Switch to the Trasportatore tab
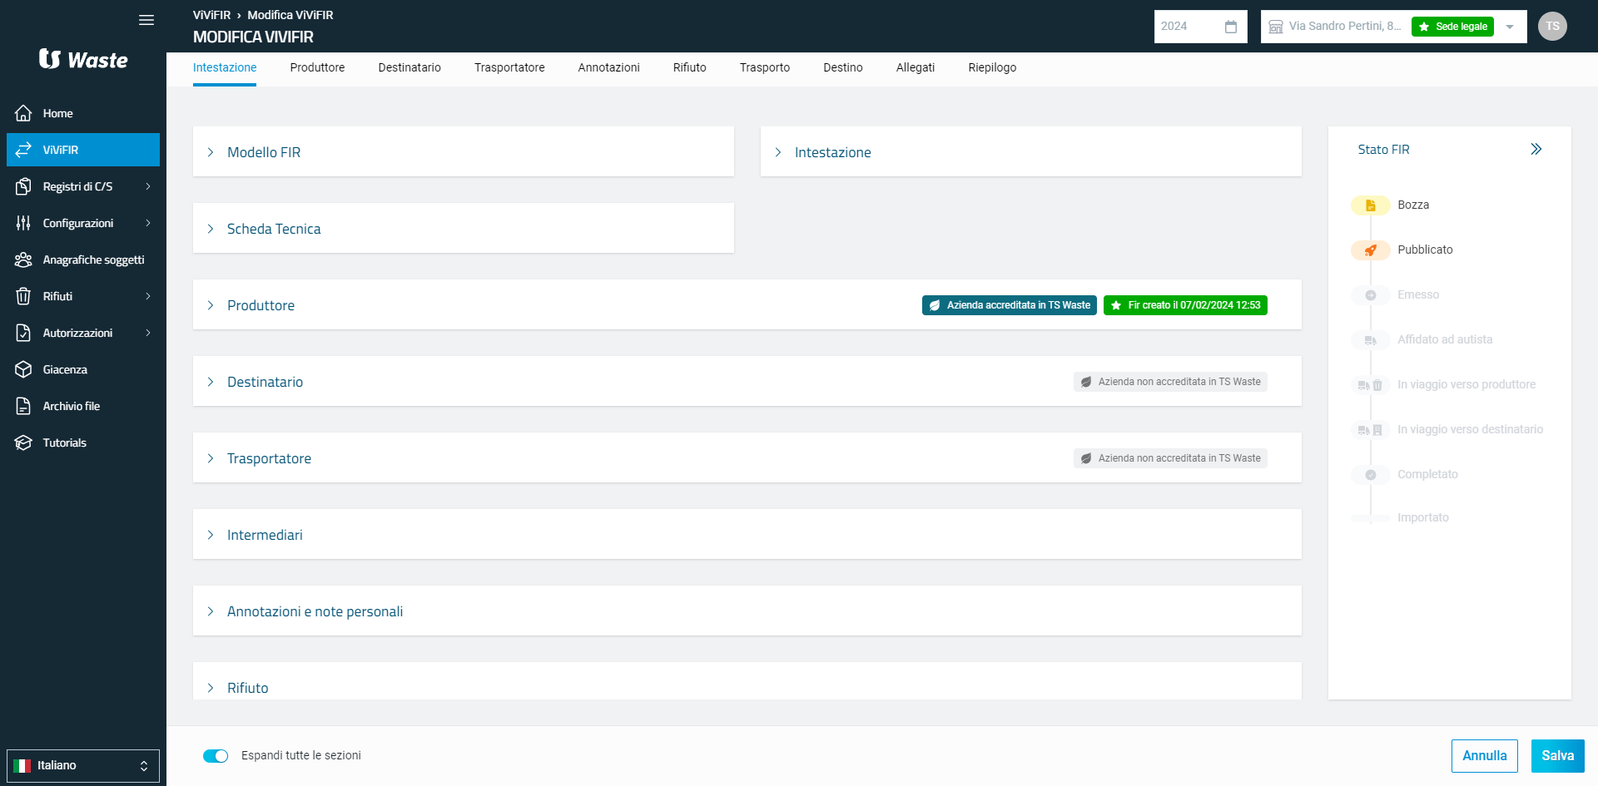This screenshot has height=786, width=1598. click(509, 67)
